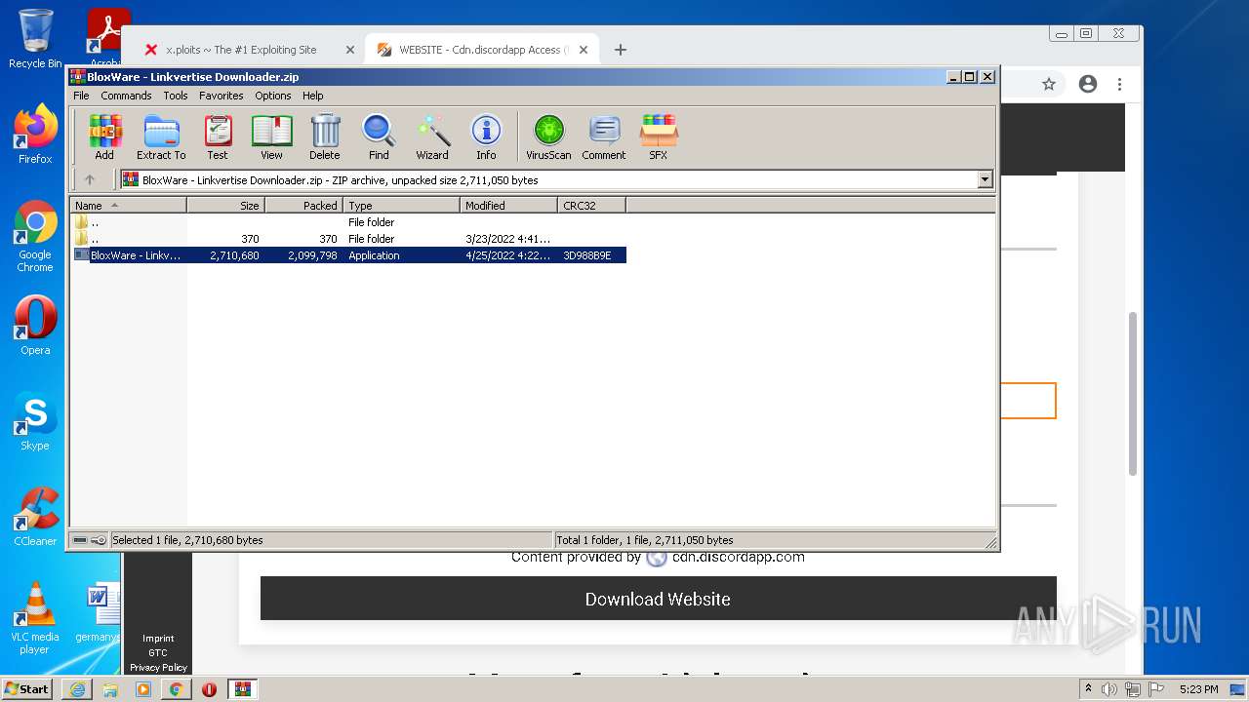
Task: Open the Opera desktop shortcut
Action: pyautogui.click(x=35, y=326)
